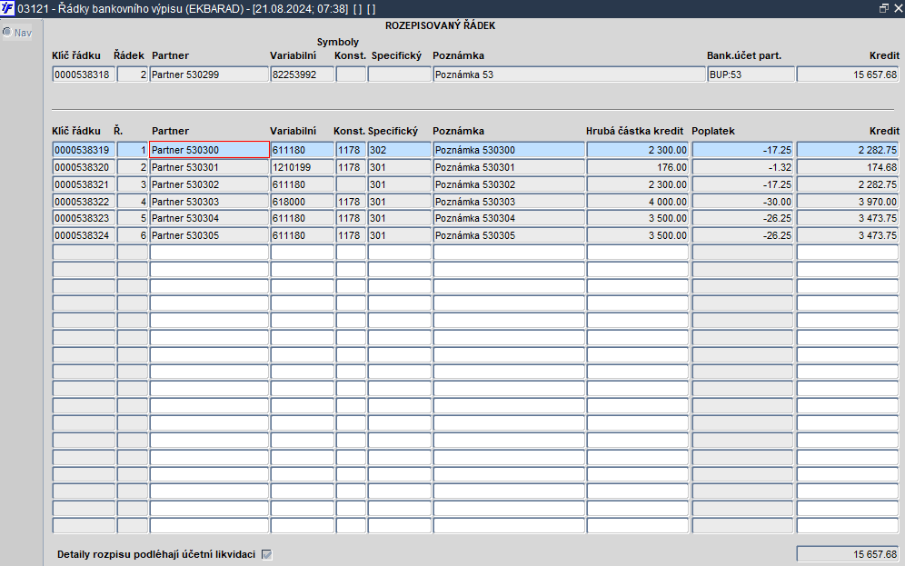
Task: Select row key 0000538322
Action: click(84, 202)
